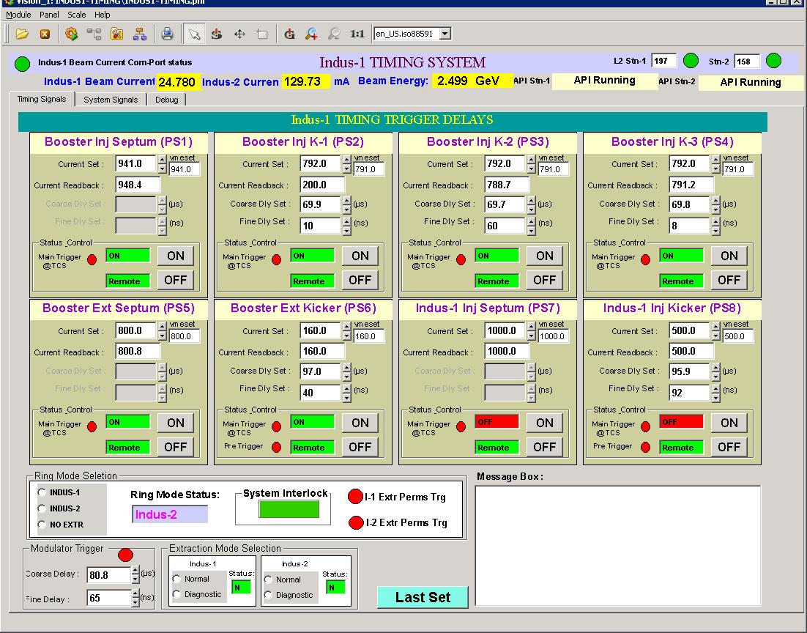Click the printer icon in toolbar

click(167, 34)
